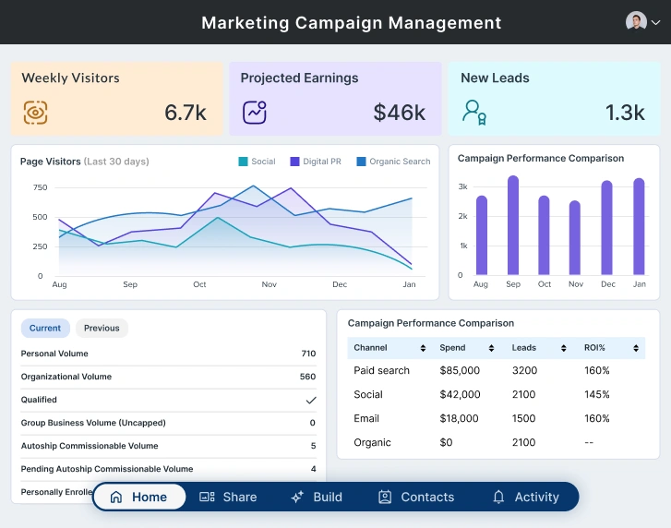Click the user profile avatar
Image resolution: width=671 pixels, height=528 pixels.
coord(636,22)
